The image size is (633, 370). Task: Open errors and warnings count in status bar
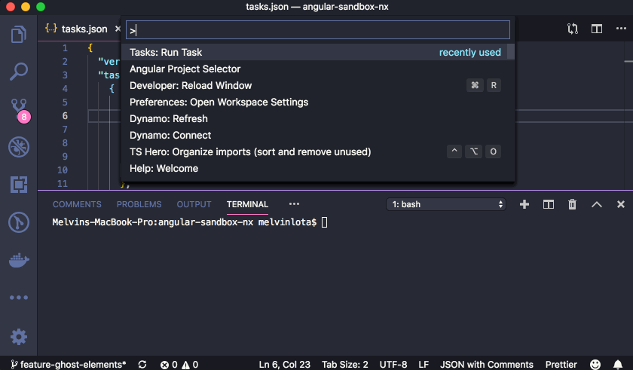[x=179, y=365]
